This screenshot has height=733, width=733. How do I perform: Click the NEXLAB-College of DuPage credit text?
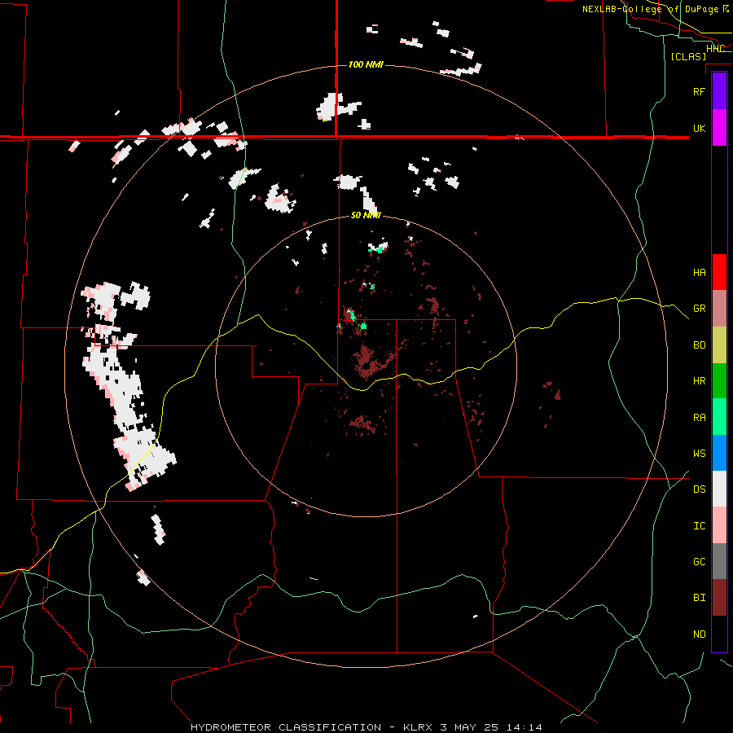click(656, 9)
